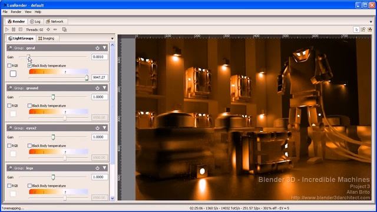Switch to the Network tab
Viewport: 377px width, 212px height.
click(55, 21)
